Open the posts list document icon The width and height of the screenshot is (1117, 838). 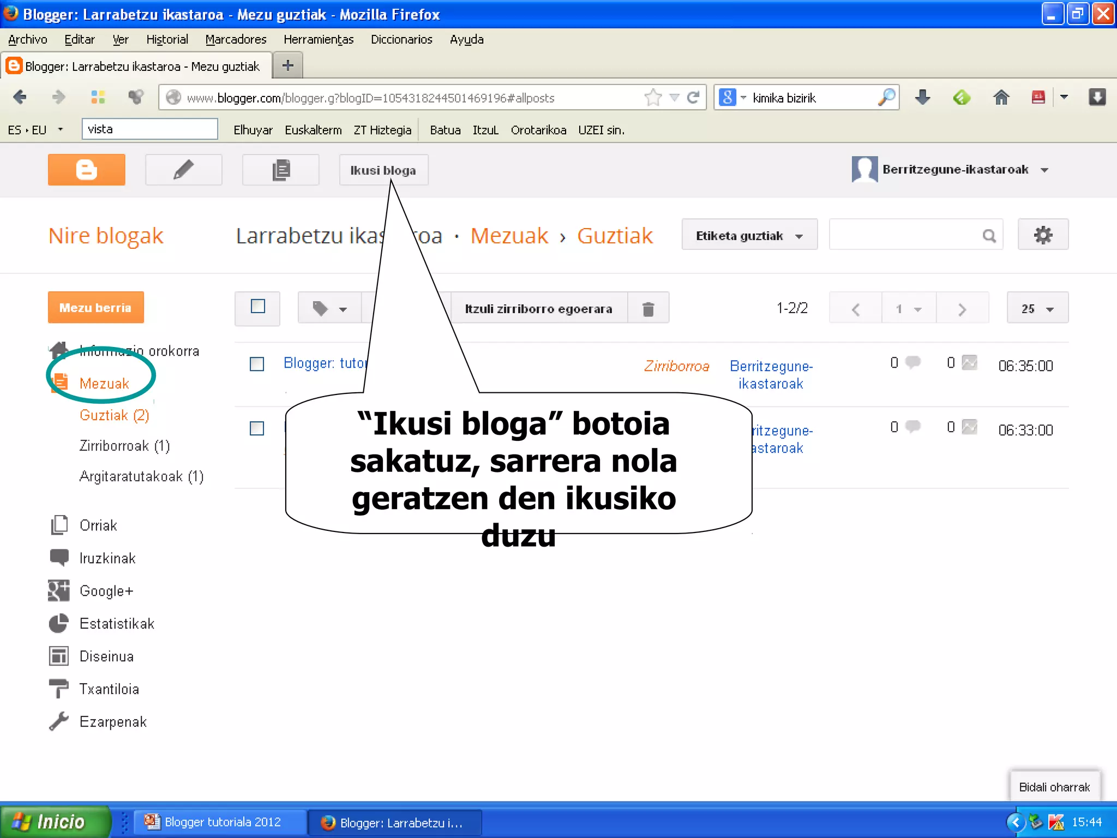tap(280, 170)
